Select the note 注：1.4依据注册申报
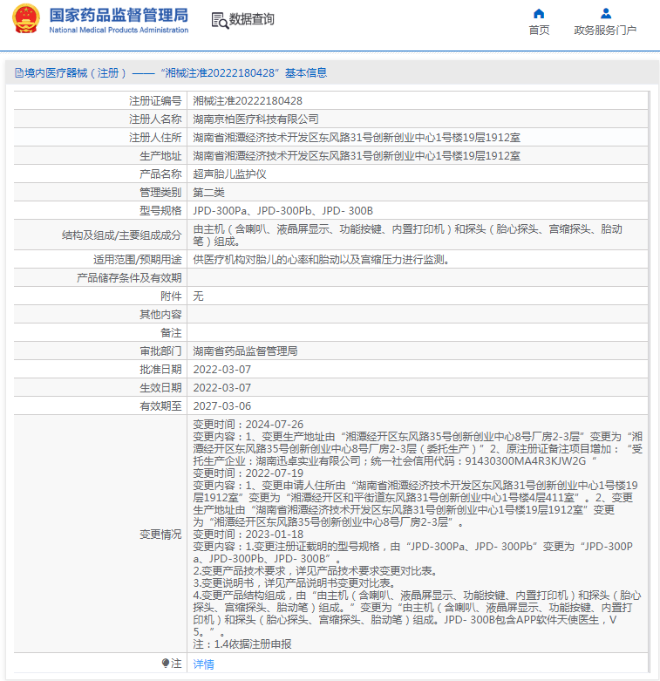Viewport: 660px width, 681px height. click(242, 644)
